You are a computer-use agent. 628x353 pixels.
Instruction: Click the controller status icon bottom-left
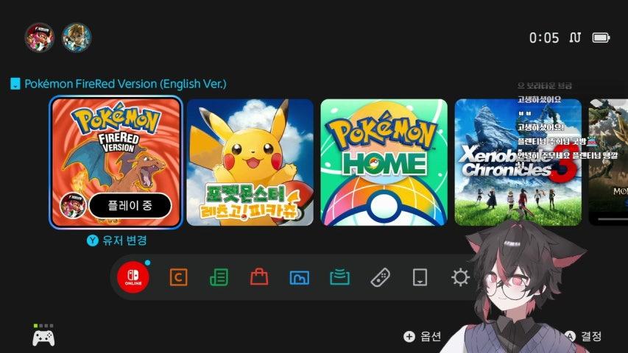tap(43, 337)
